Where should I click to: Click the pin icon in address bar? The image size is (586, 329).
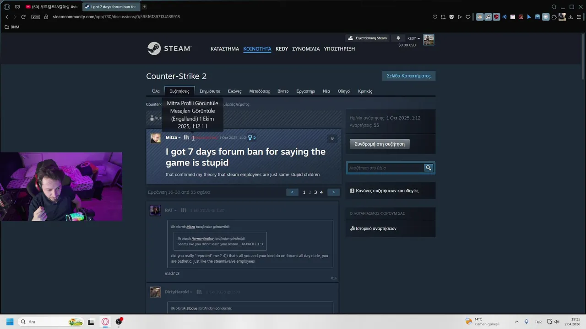pyautogui.click(x=435, y=17)
